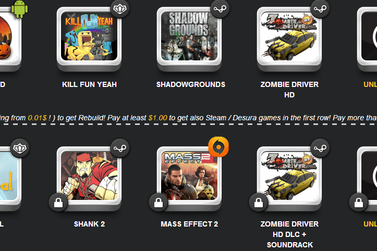
Task: Click the lock icon on Zombie Driver DLC
Action: coord(259,203)
